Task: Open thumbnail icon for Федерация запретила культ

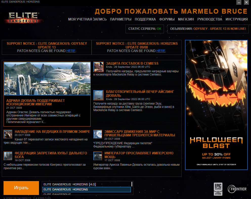Action: pos(8,156)
